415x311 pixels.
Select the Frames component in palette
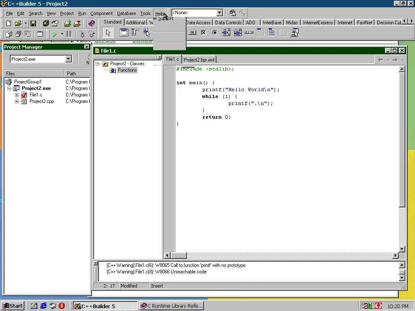tap(124, 32)
